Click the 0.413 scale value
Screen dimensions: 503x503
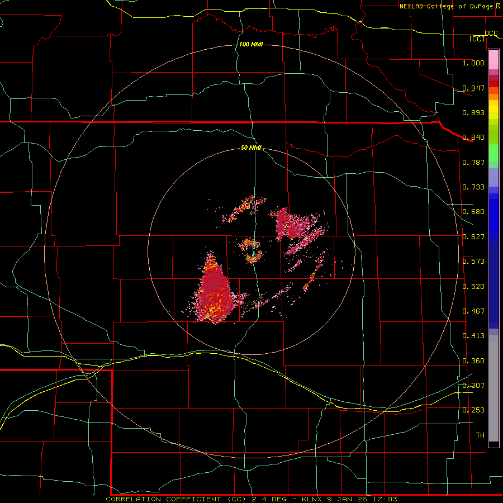[x=473, y=336]
